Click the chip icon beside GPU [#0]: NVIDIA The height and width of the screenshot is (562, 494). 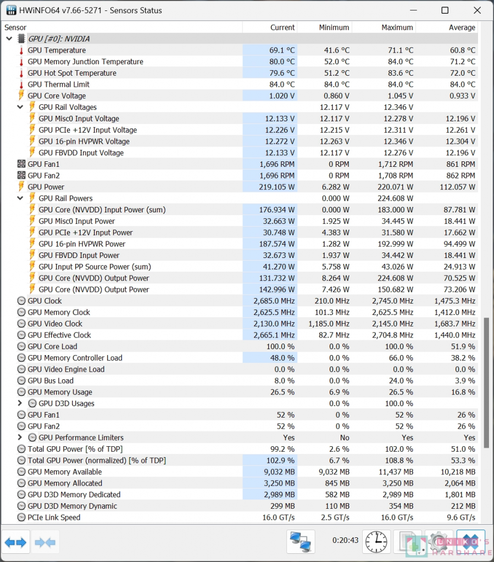[21, 39]
